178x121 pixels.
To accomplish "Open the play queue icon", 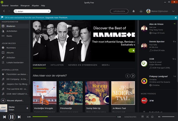I will [x=142, y=117].
